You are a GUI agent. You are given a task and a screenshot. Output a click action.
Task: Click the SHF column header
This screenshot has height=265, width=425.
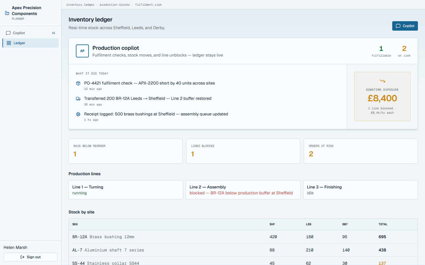pyautogui.click(x=272, y=224)
